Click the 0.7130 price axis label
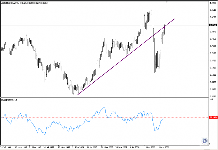Image resolution: width=218 pixels, height=150 pixels. point(213,53)
